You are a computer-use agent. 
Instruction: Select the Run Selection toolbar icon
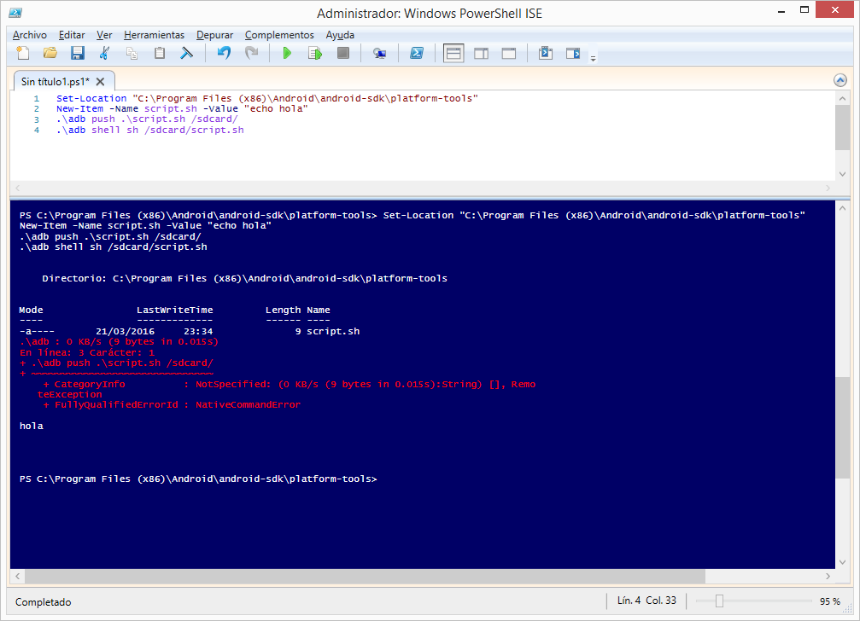(315, 52)
